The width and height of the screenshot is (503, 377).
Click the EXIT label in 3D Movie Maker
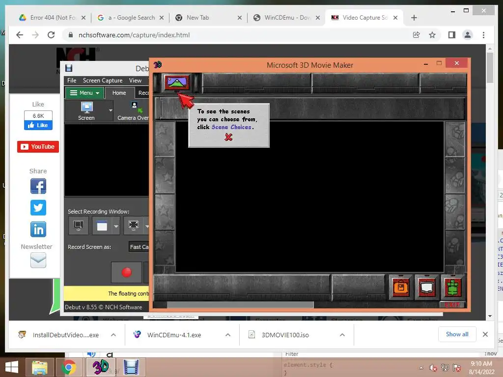(x=452, y=305)
